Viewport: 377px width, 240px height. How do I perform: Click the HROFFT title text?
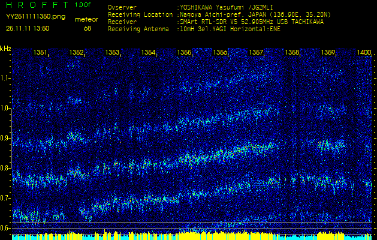click(x=34, y=5)
